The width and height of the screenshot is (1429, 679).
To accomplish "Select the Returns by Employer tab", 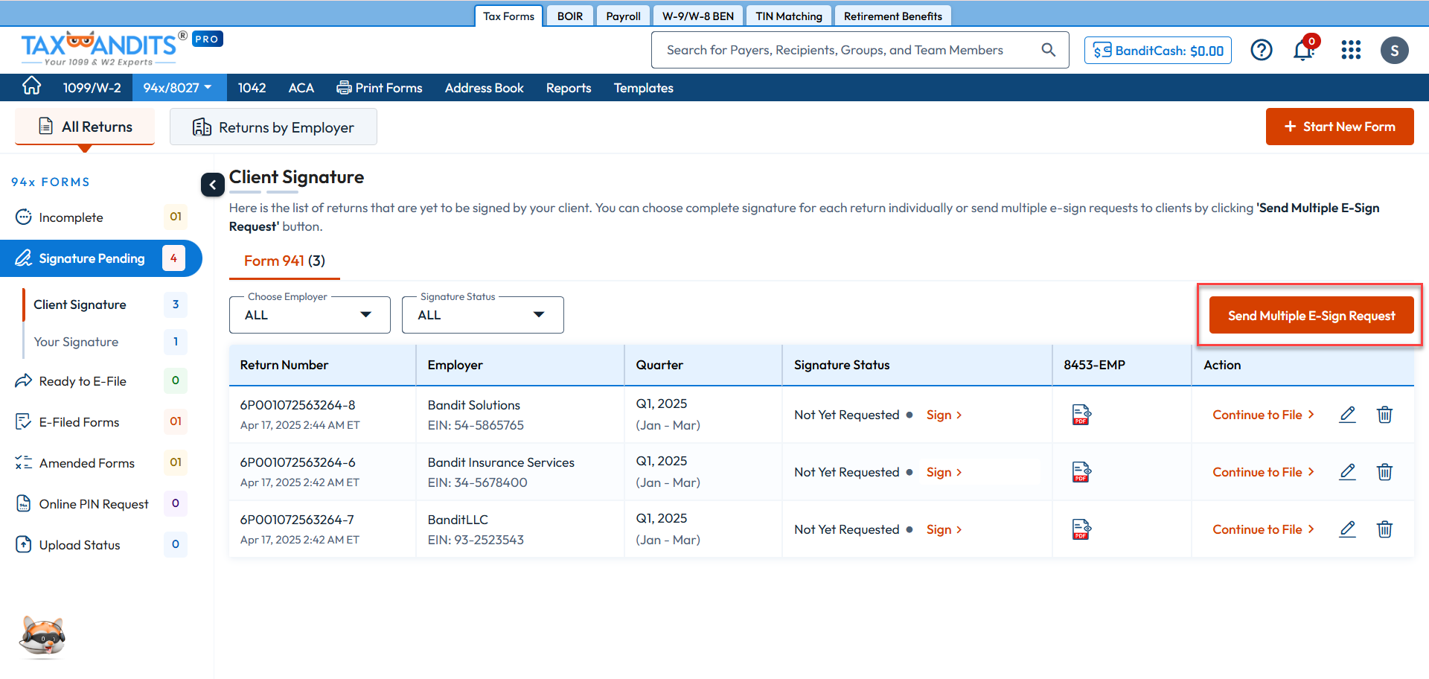I will coord(273,127).
